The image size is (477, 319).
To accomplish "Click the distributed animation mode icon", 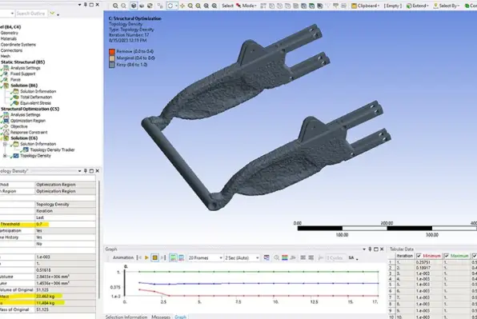I will [173, 257].
